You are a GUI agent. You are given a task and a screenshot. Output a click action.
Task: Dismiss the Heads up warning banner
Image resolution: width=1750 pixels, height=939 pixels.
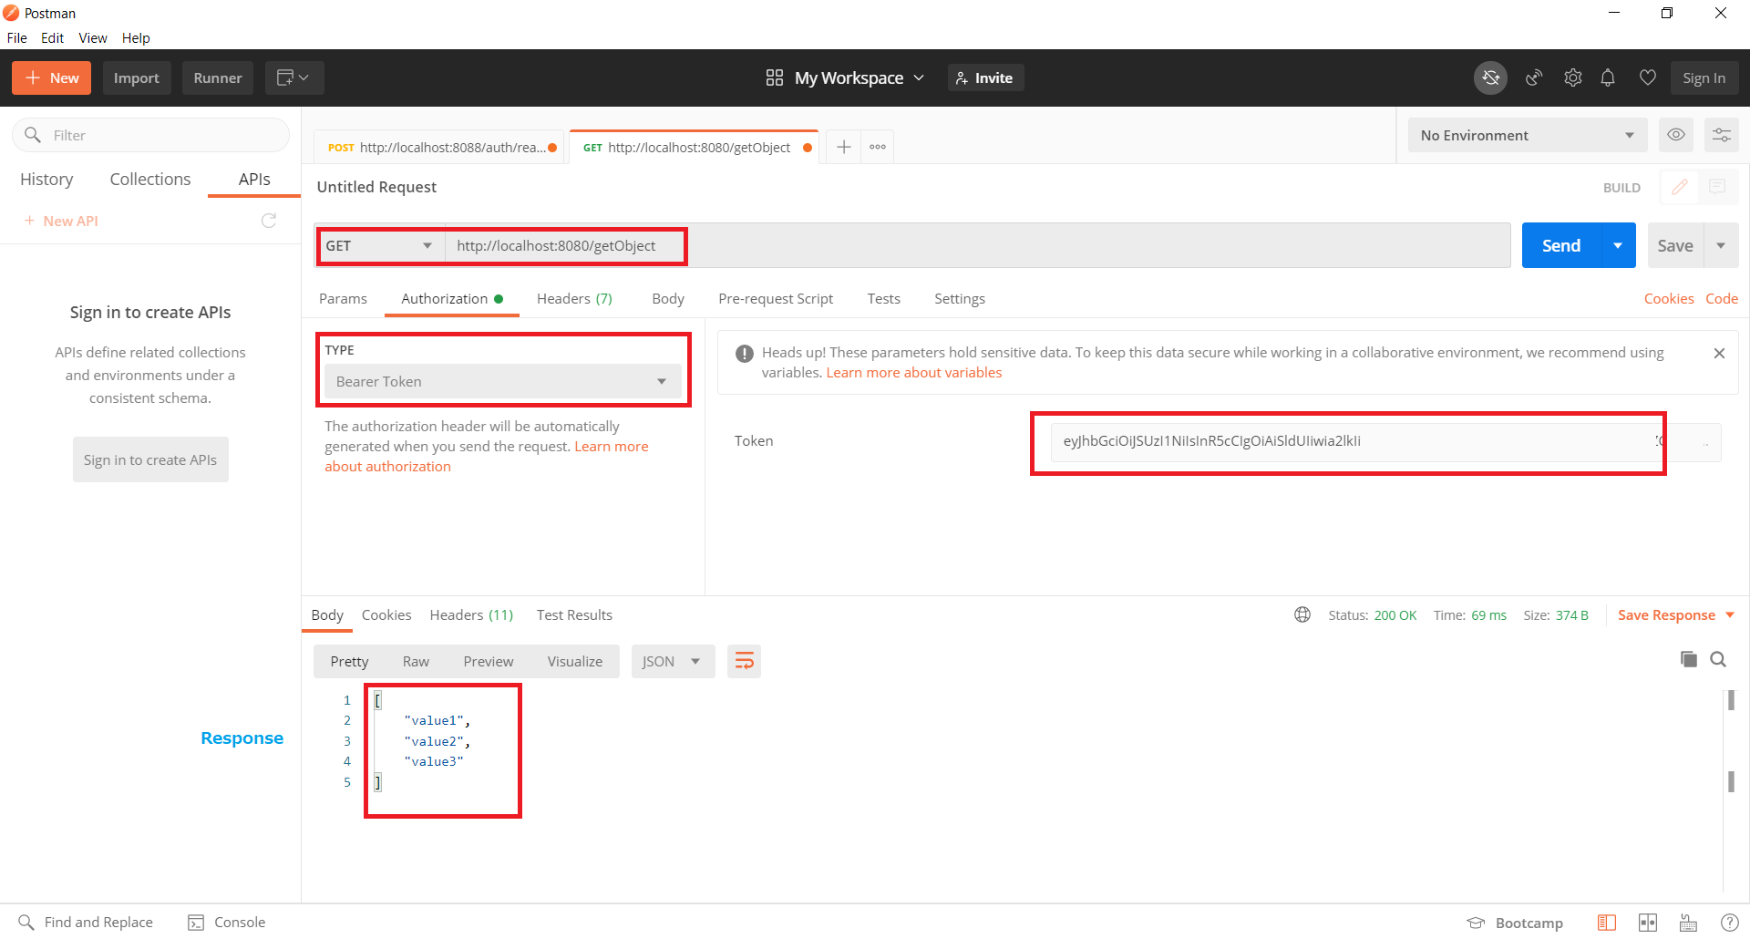click(x=1719, y=354)
